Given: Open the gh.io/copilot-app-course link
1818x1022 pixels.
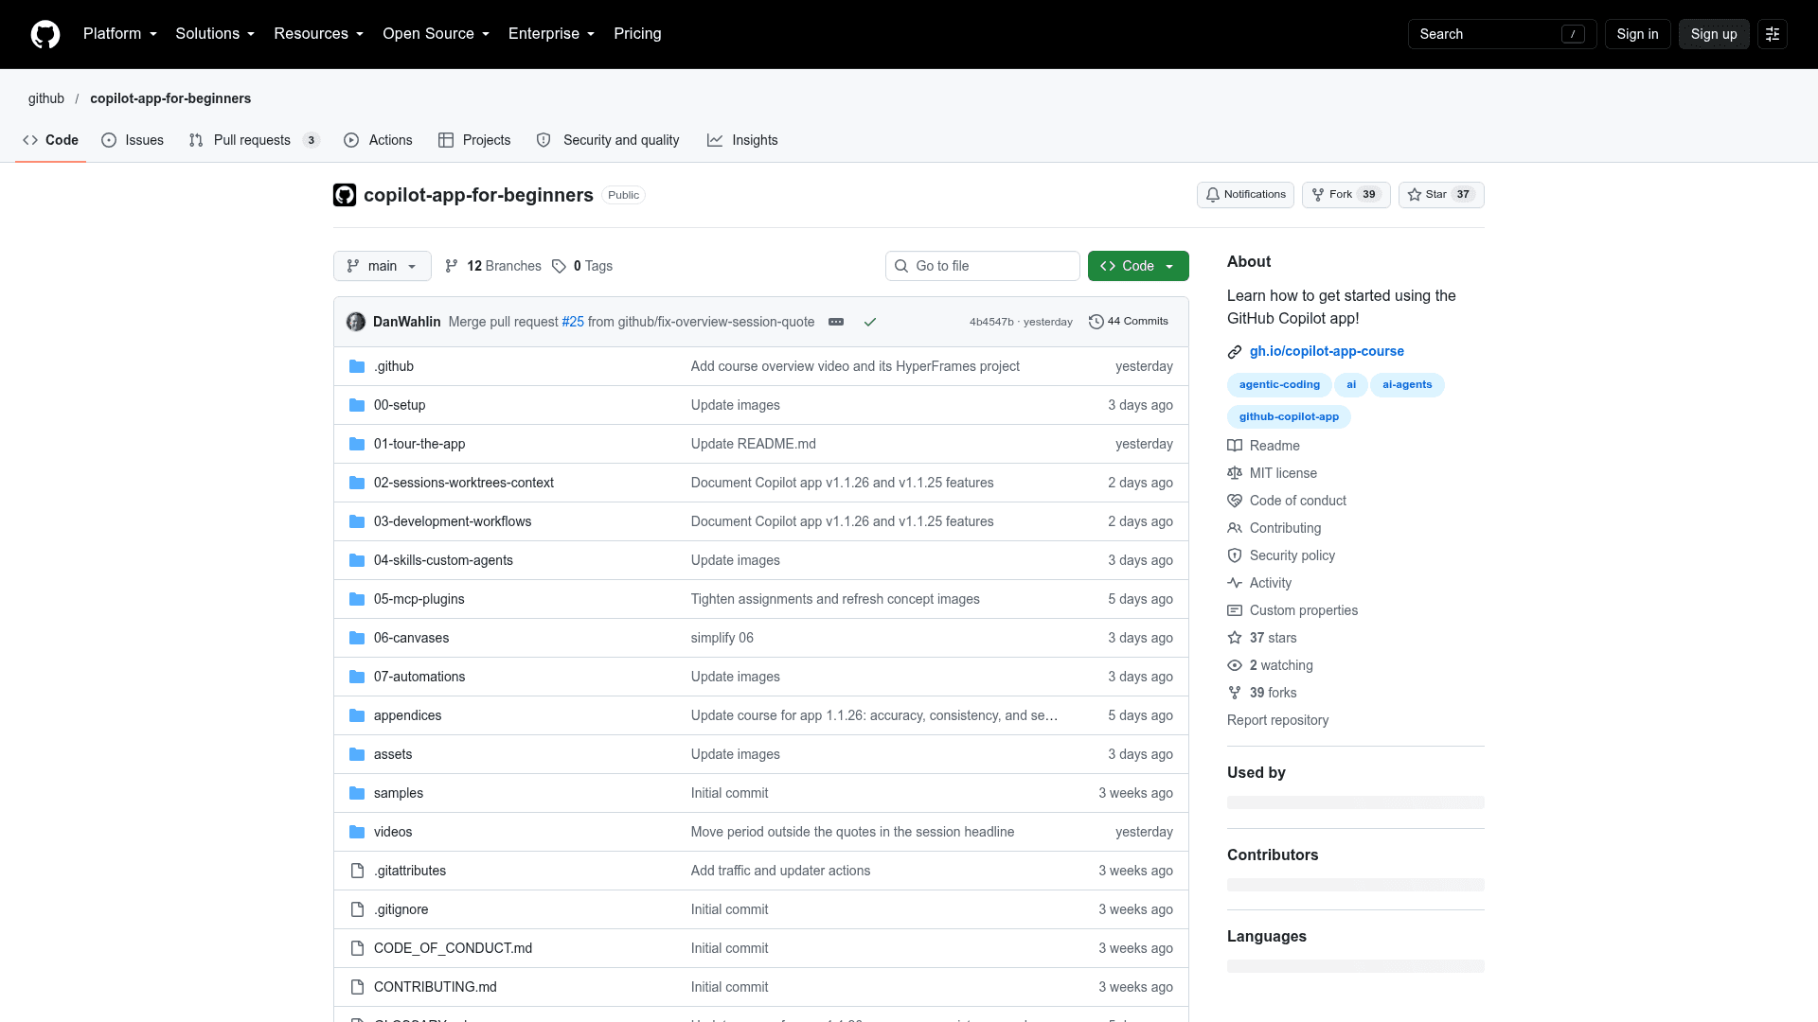Looking at the screenshot, I should pyautogui.click(x=1327, y=351).
